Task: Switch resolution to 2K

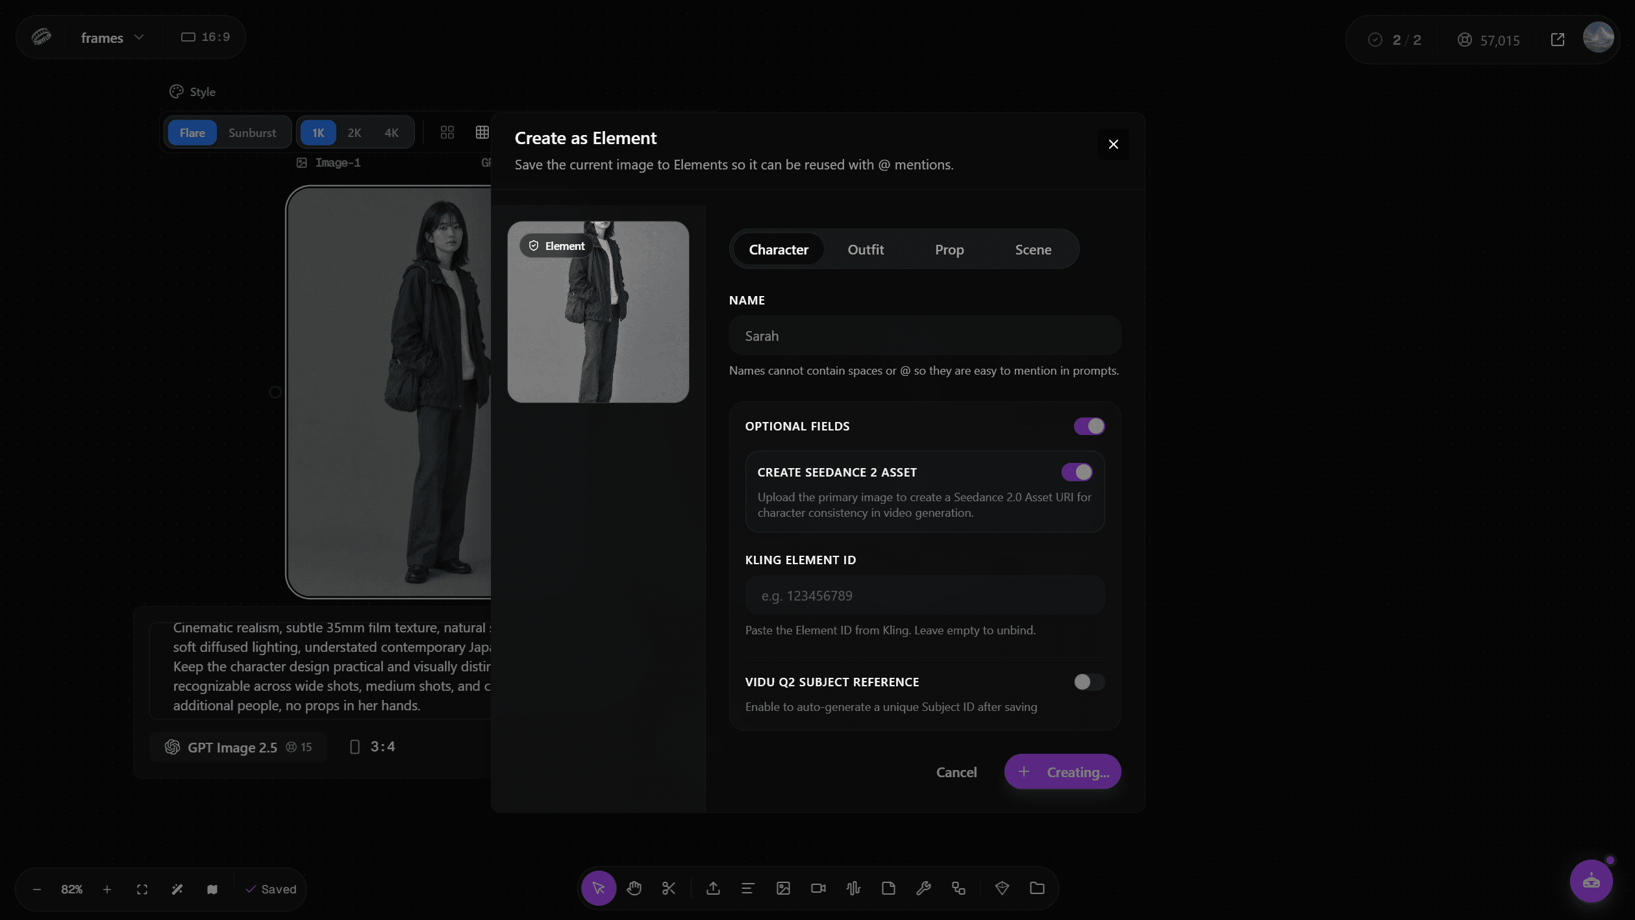Action: (x=355, y=132)
